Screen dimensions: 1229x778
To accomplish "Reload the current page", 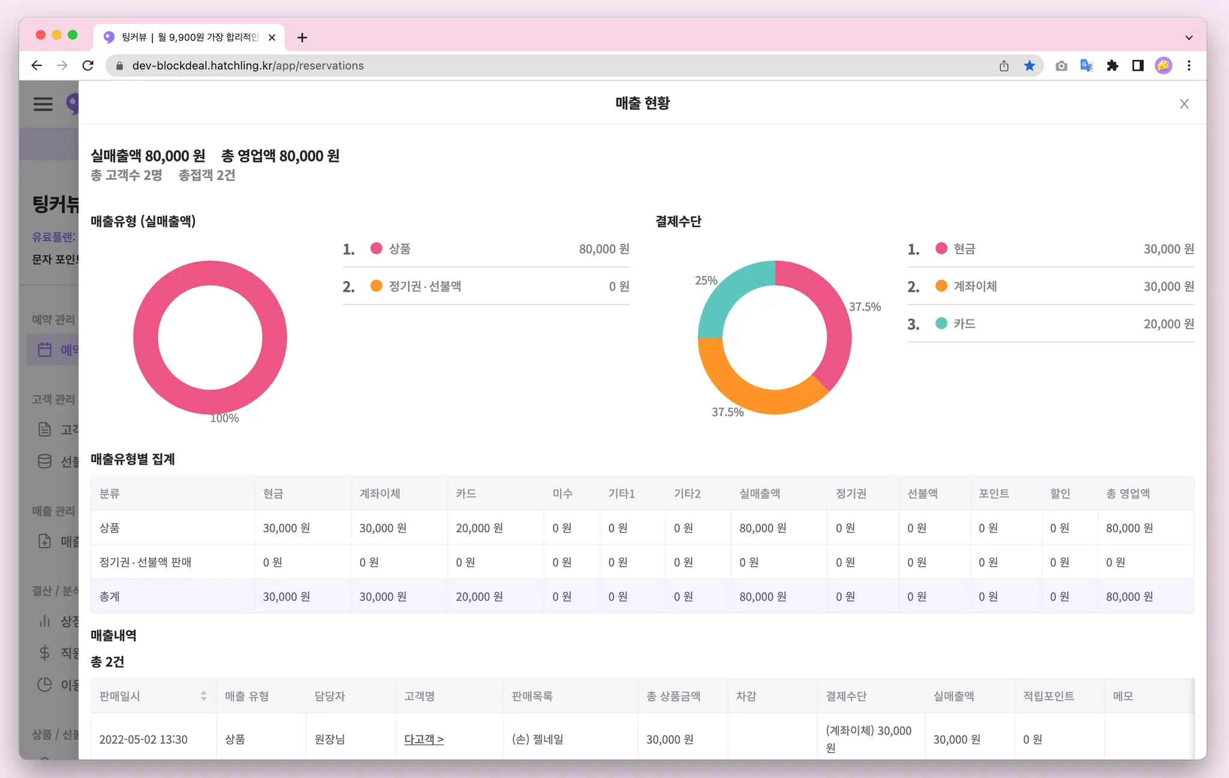I will (x=88, y=65).
